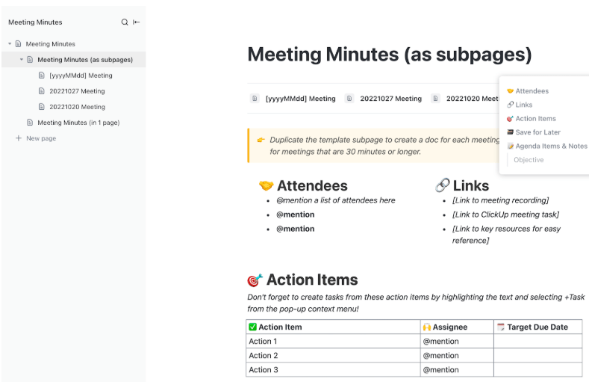The width and height of the screenshot is (589, 382).
Task: Click the chain link emoji beside Links heading
Action: coord(443,185)
